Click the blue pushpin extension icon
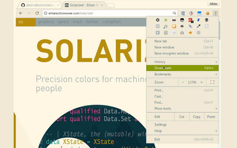 click(198, 20)
